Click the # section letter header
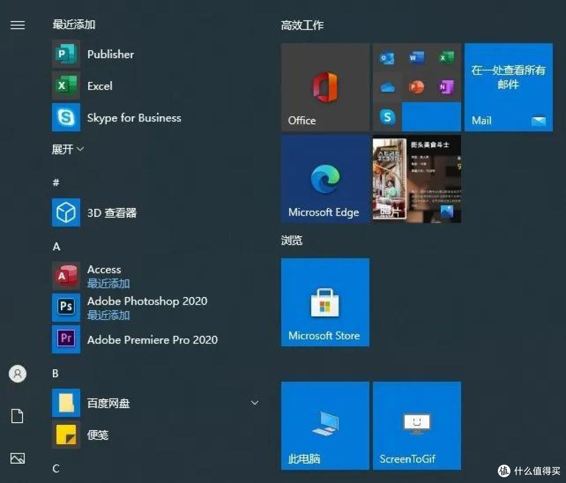Image resolution: width=566 pixels, height=483 pixels. (x=56, y=182)
